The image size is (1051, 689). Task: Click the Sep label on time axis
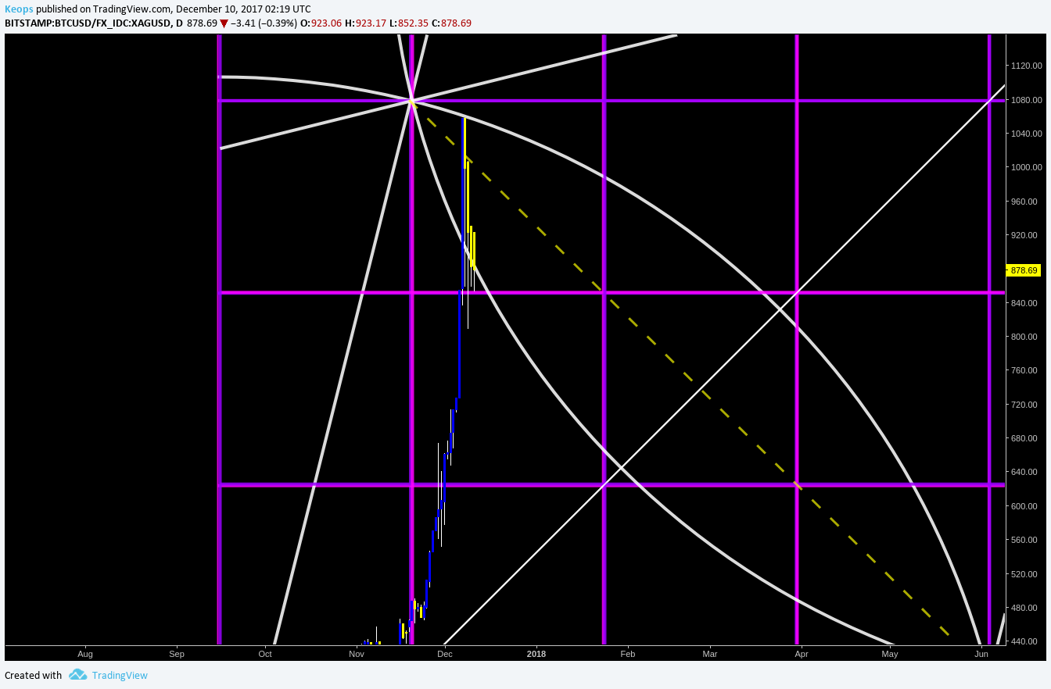click(x=177, y=653)
